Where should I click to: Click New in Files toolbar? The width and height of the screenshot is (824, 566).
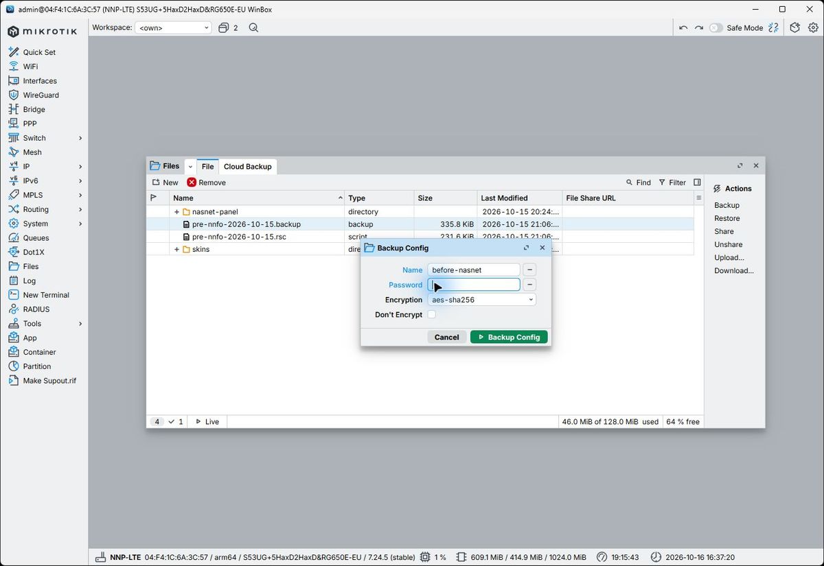pyautogui.click(x=165, y=182)
